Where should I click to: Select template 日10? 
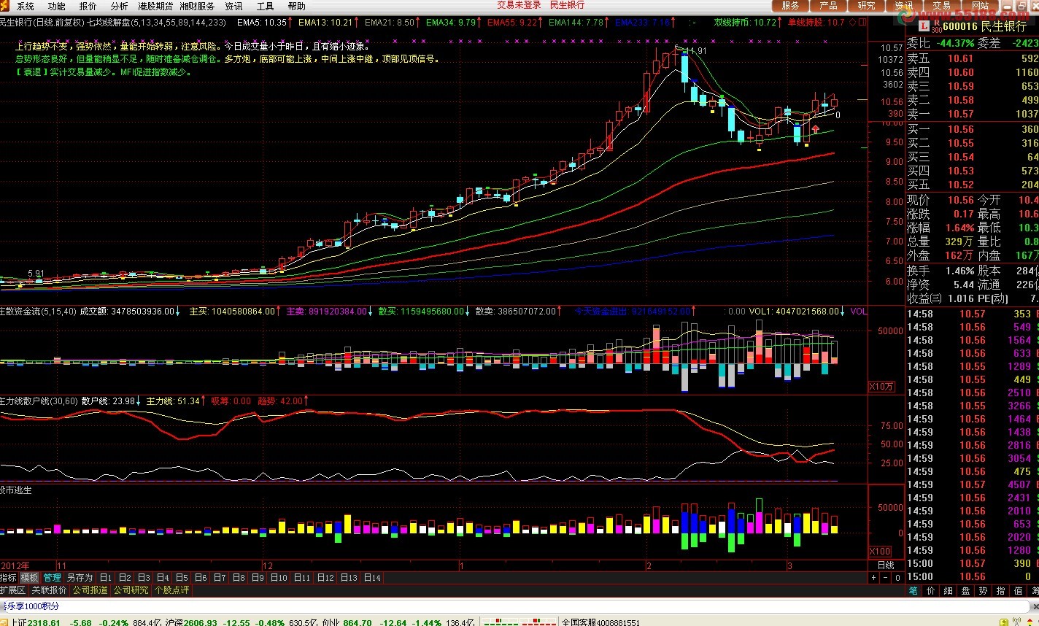pyautogui.click(x=279, y=578)
